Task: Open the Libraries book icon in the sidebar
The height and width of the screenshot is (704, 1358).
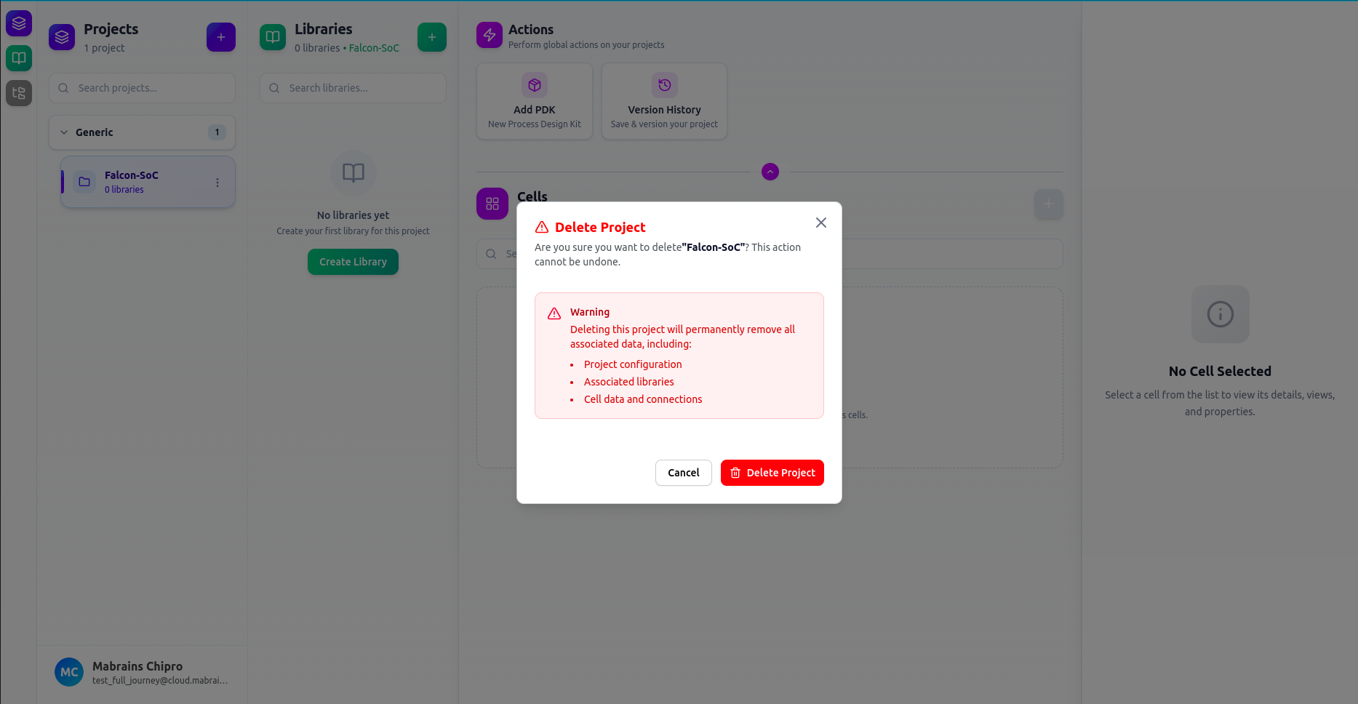Action: [19, 58]
